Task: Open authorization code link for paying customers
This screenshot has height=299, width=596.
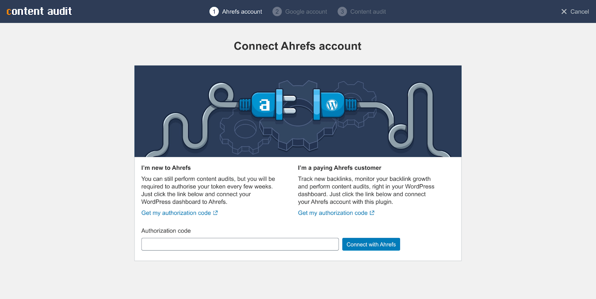Action: point(333,213)
